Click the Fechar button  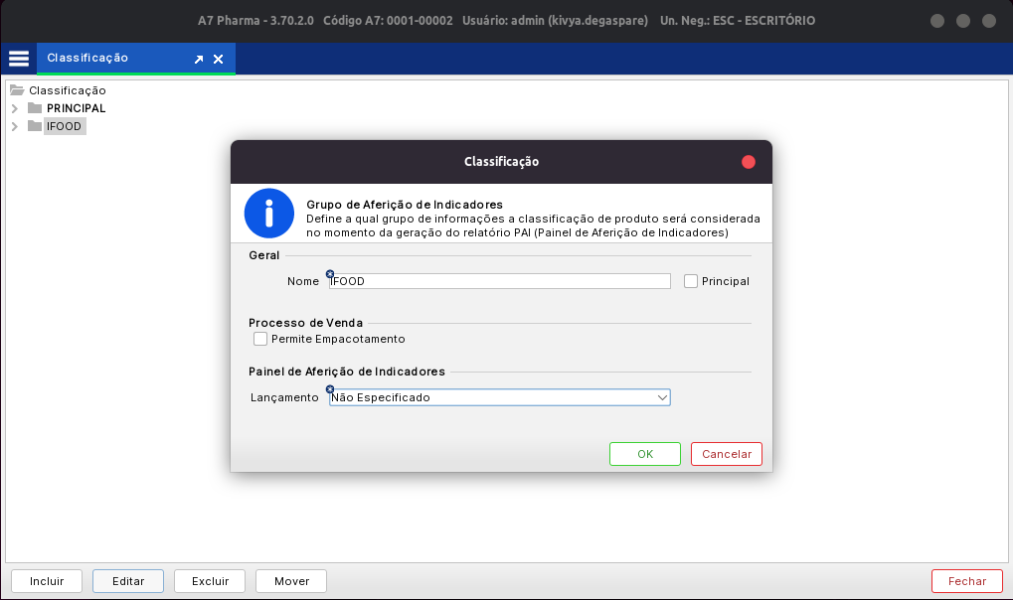[966, 581]
